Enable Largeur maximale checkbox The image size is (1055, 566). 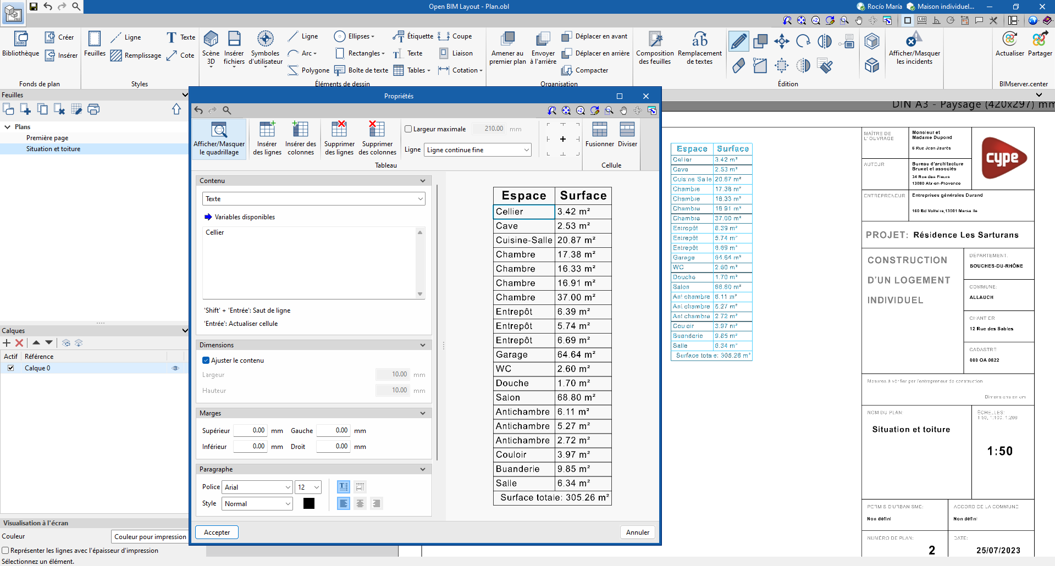tap(408, 129)
